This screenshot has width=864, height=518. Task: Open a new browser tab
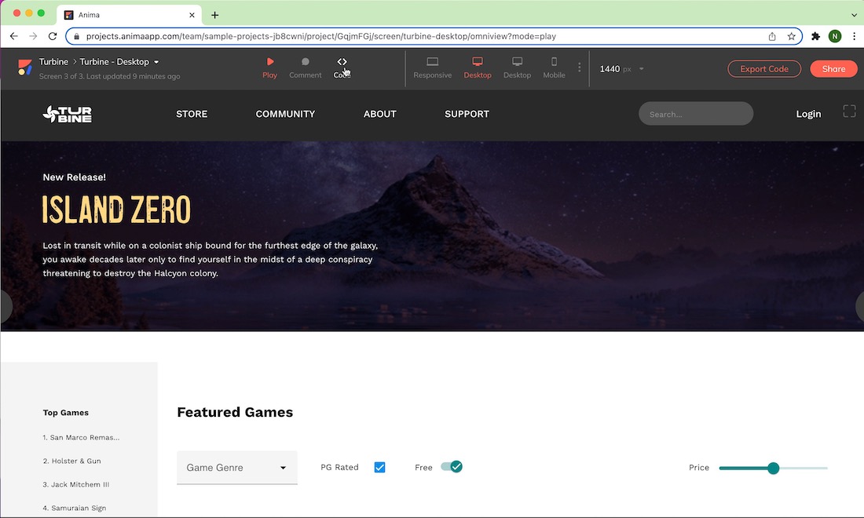[215, 15]
